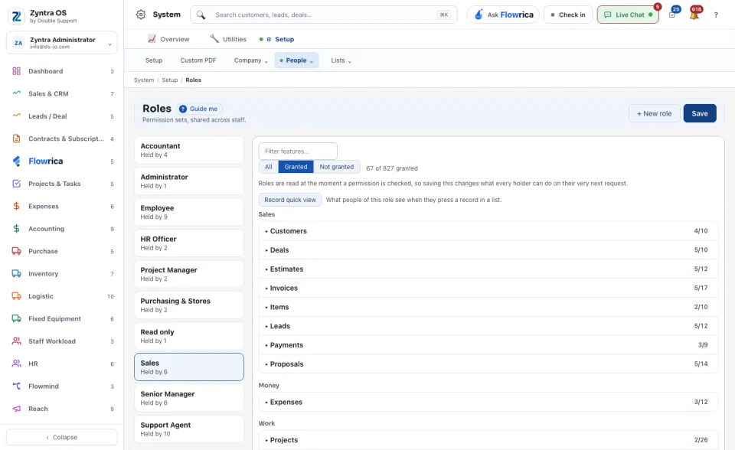Open the tasks checklist icon with 25 badge
This screenshot has height=450, width=735.
[672, 15]
